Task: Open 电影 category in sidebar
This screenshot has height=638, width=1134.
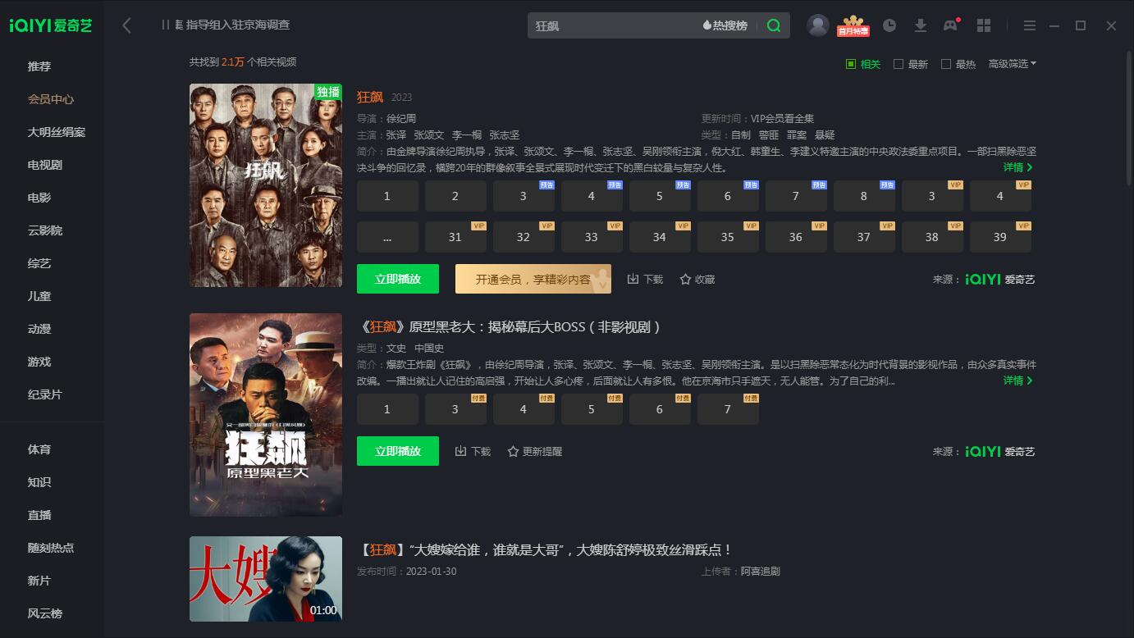Action: (x=39, y=198)
